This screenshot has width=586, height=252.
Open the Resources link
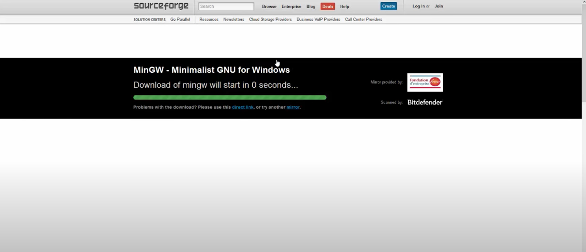coord(209,19)
